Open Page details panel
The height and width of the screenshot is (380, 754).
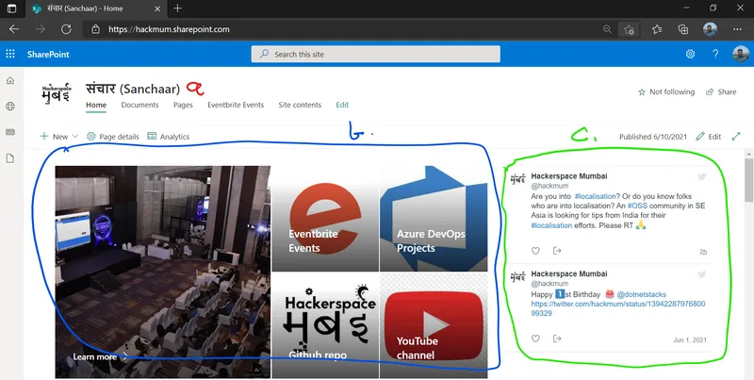[112, 137]
